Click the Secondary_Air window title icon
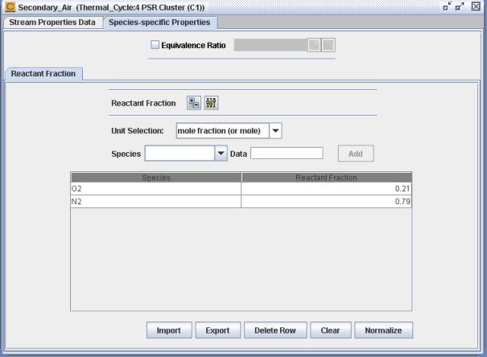The image size is (487, 357). coord(10,6)
